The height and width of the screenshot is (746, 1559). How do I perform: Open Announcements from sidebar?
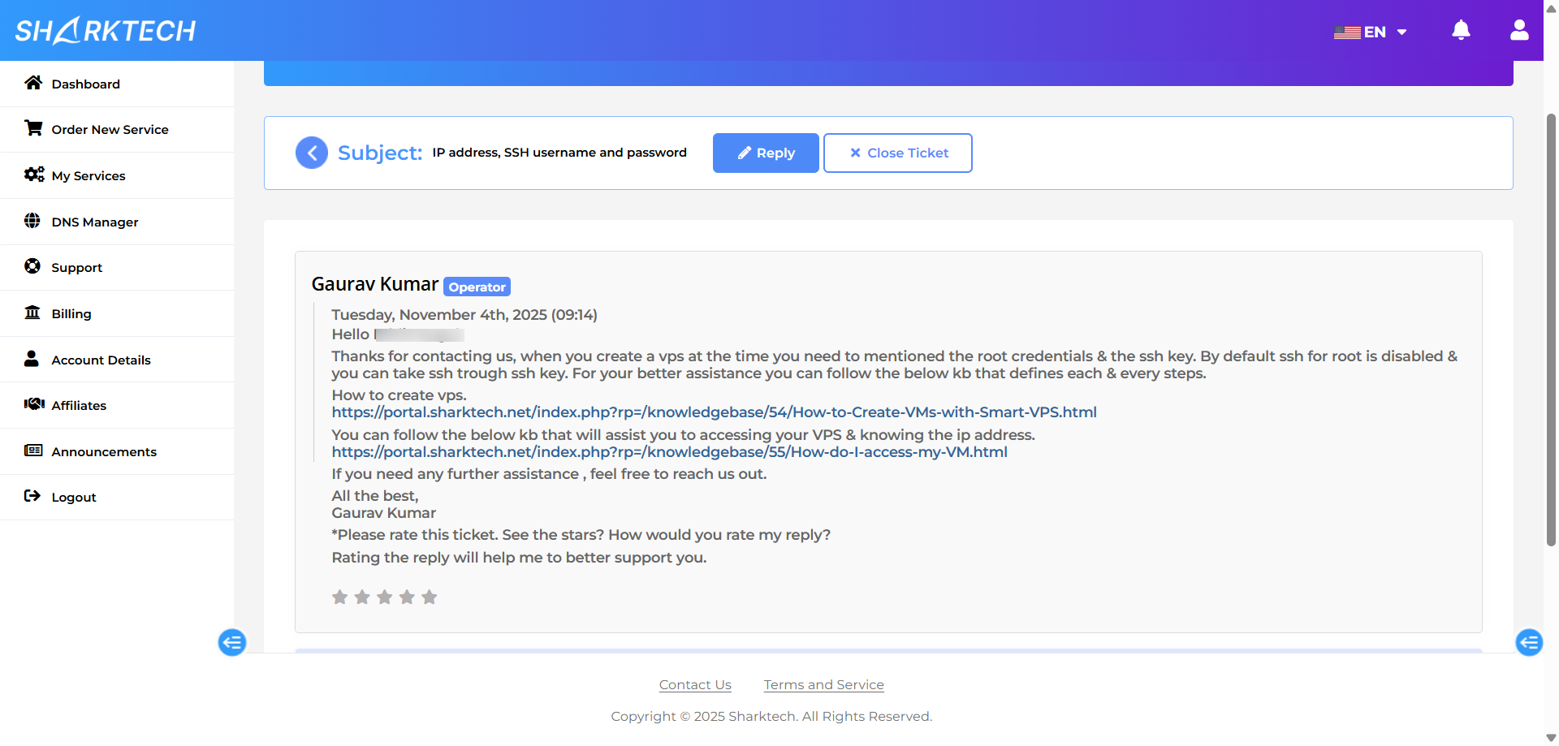click(x=117, y=452)
